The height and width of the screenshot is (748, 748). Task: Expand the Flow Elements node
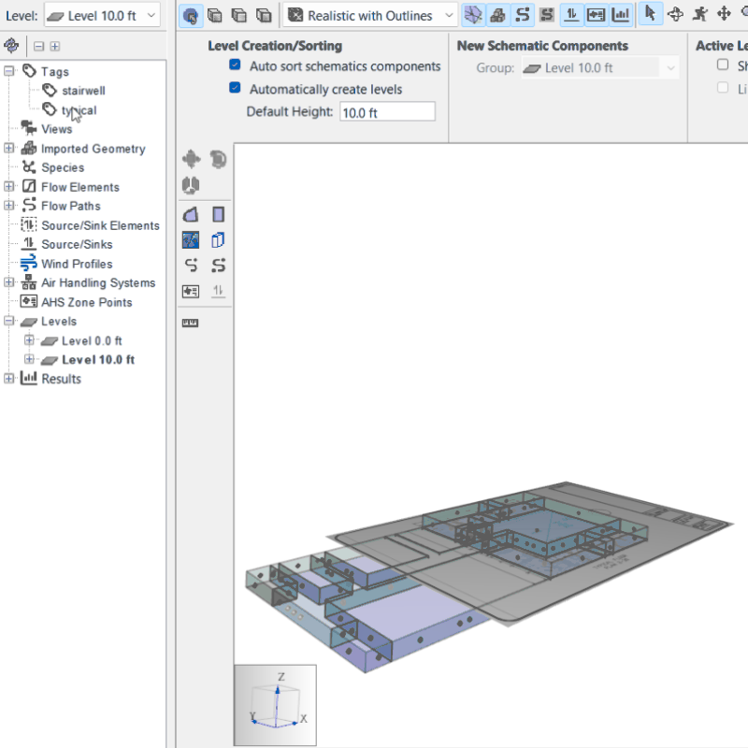click(x=8, y=186)
